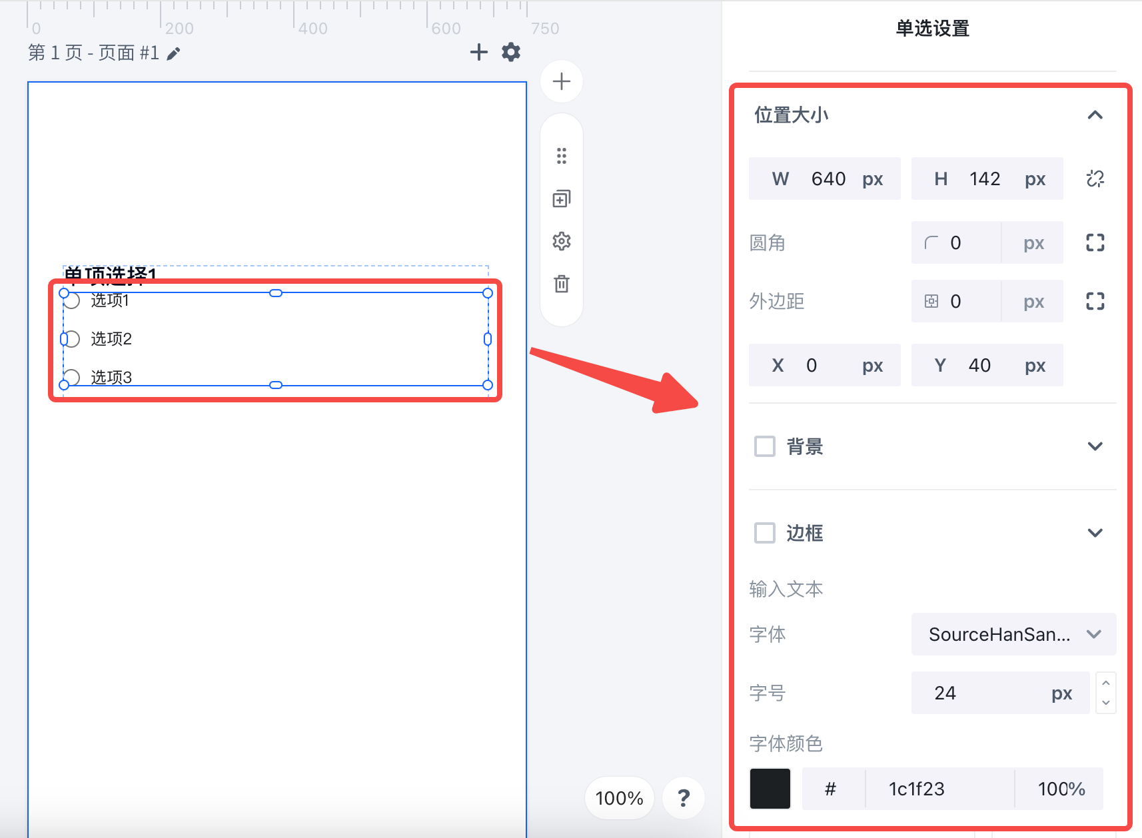The height and width of the screenshot is (838, 1142).
Task: Increase font size with the up stepper arrow
Action: click(x=1106, y=683)
